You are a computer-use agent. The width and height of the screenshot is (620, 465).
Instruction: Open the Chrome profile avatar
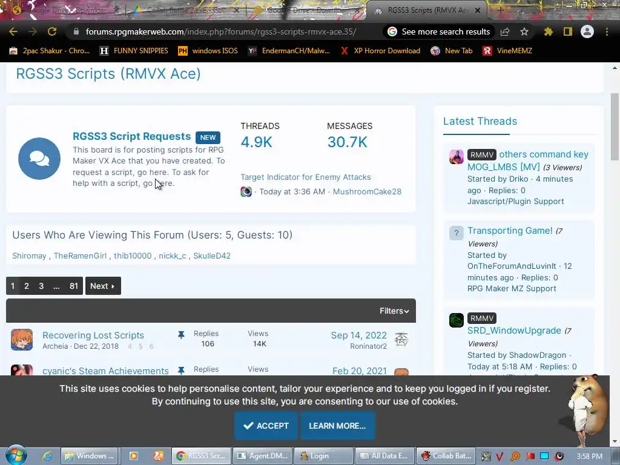(x=587, y=31)
